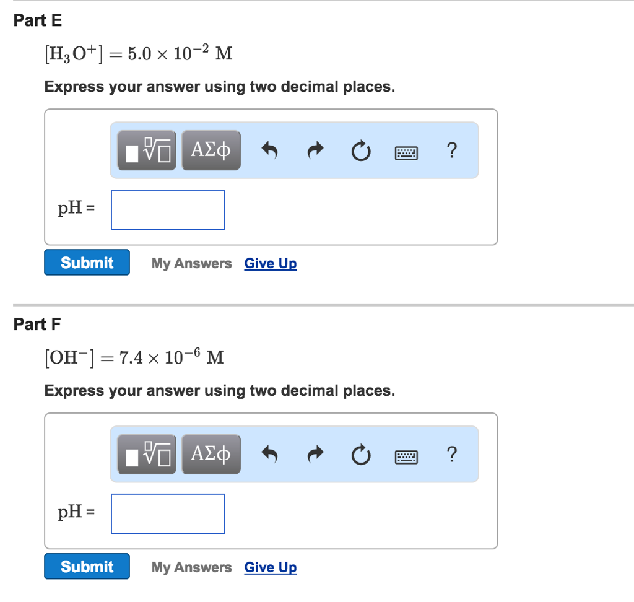Reset the Part F answer with circular arrow
The height and width of the screenshot is (602, 634).
[361, 455]
